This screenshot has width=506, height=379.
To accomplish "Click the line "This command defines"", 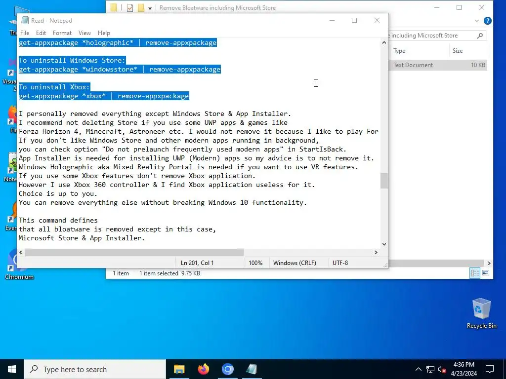I will click(58, 221).
